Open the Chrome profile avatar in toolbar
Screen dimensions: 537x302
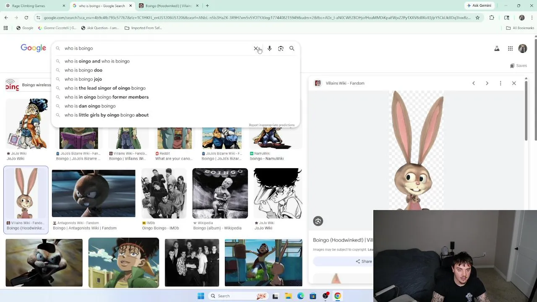[522, 18]
